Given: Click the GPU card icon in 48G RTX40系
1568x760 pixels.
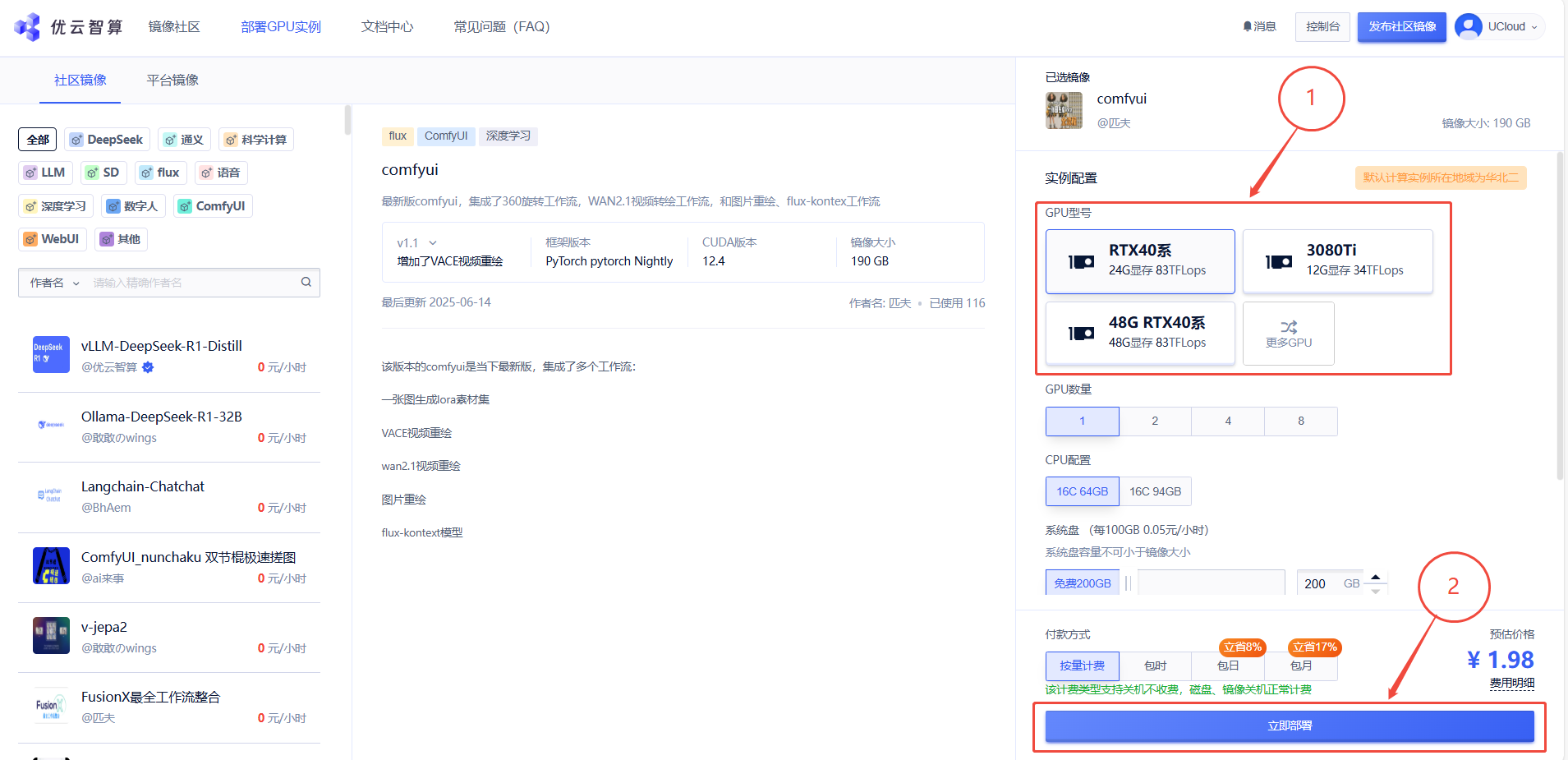Looking at the screenshot, I should pos(1081,333).
